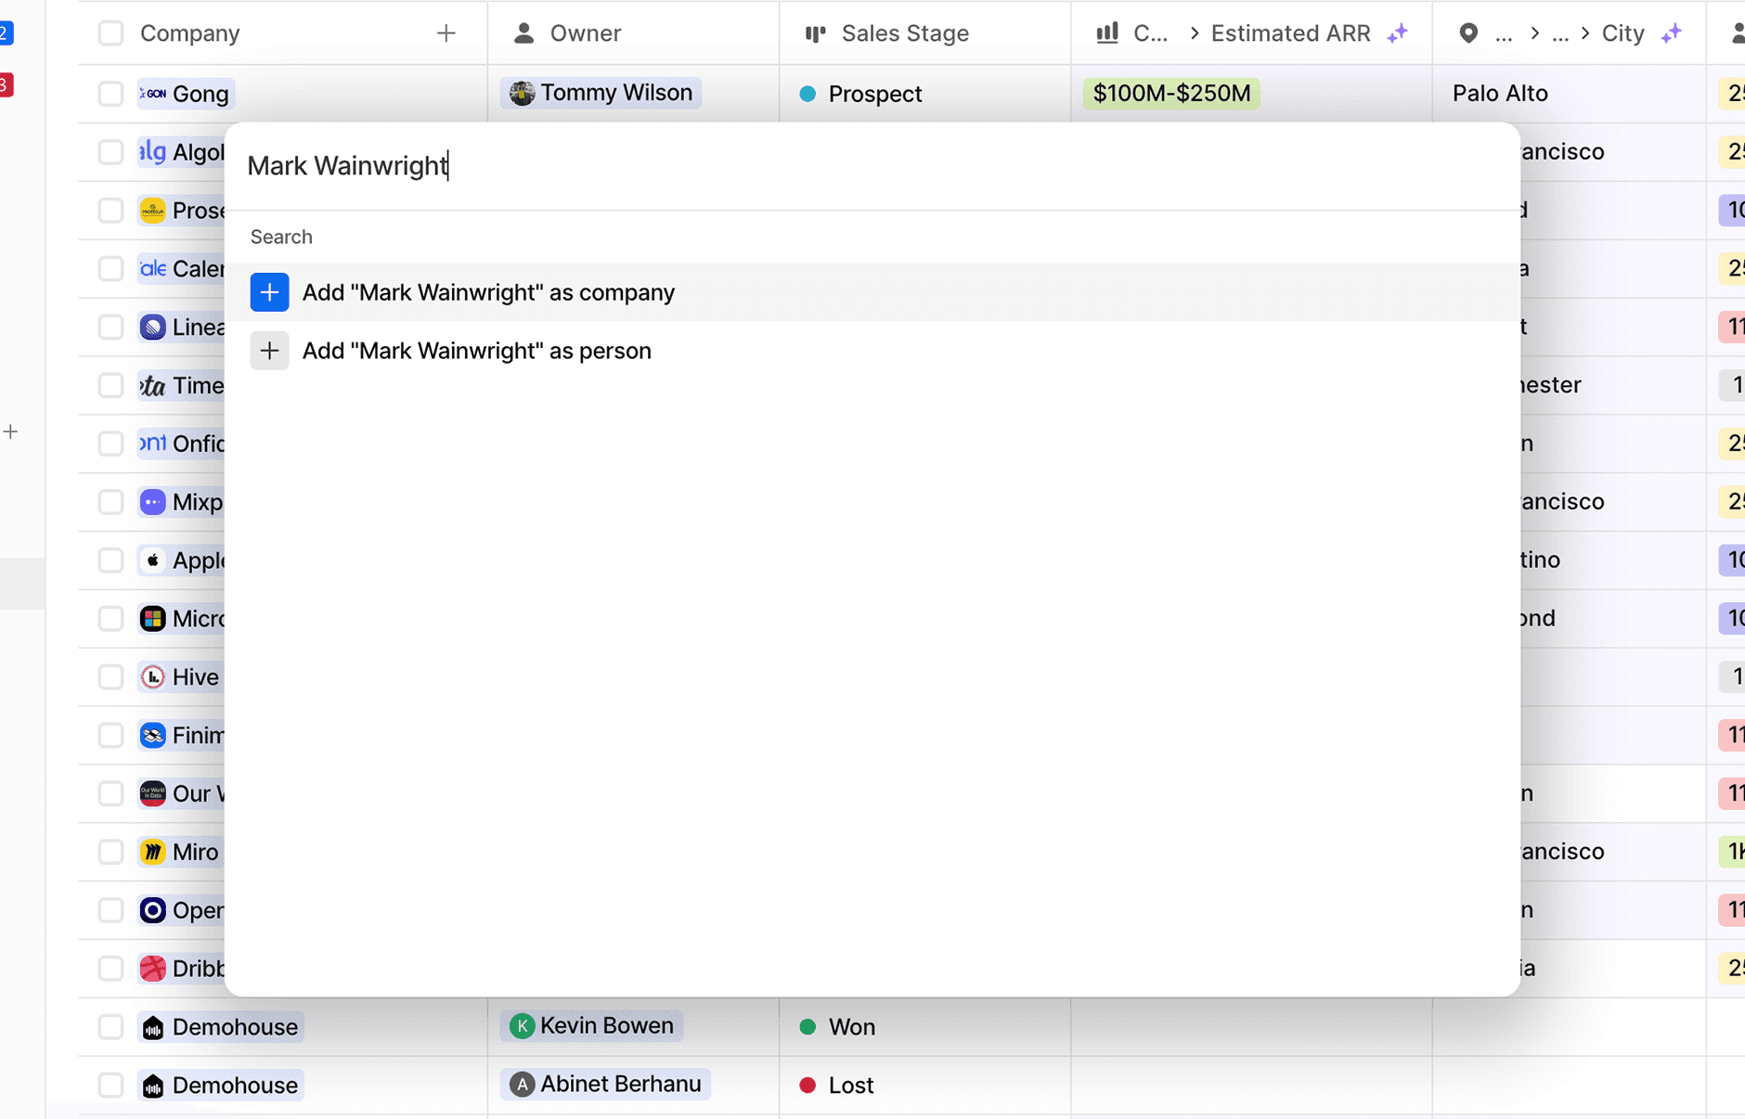Click the chevron before Estimated ARR
Image resolution: width=1745 pixels, height=1119 pixels.
(x=1195, y=32)
